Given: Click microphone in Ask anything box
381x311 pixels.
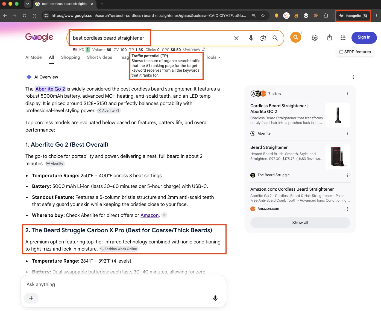Looking at the screenshot, I should [215, 298].
